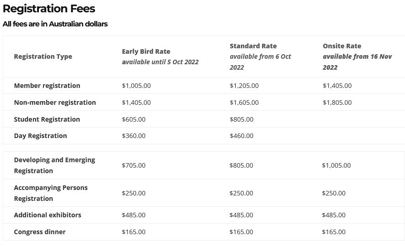The width and height of the screenshot is (405, 246).
Task: Click the $1,805.00 non-member onsite price
Action: pyautogui.click(x=337, y=102)
